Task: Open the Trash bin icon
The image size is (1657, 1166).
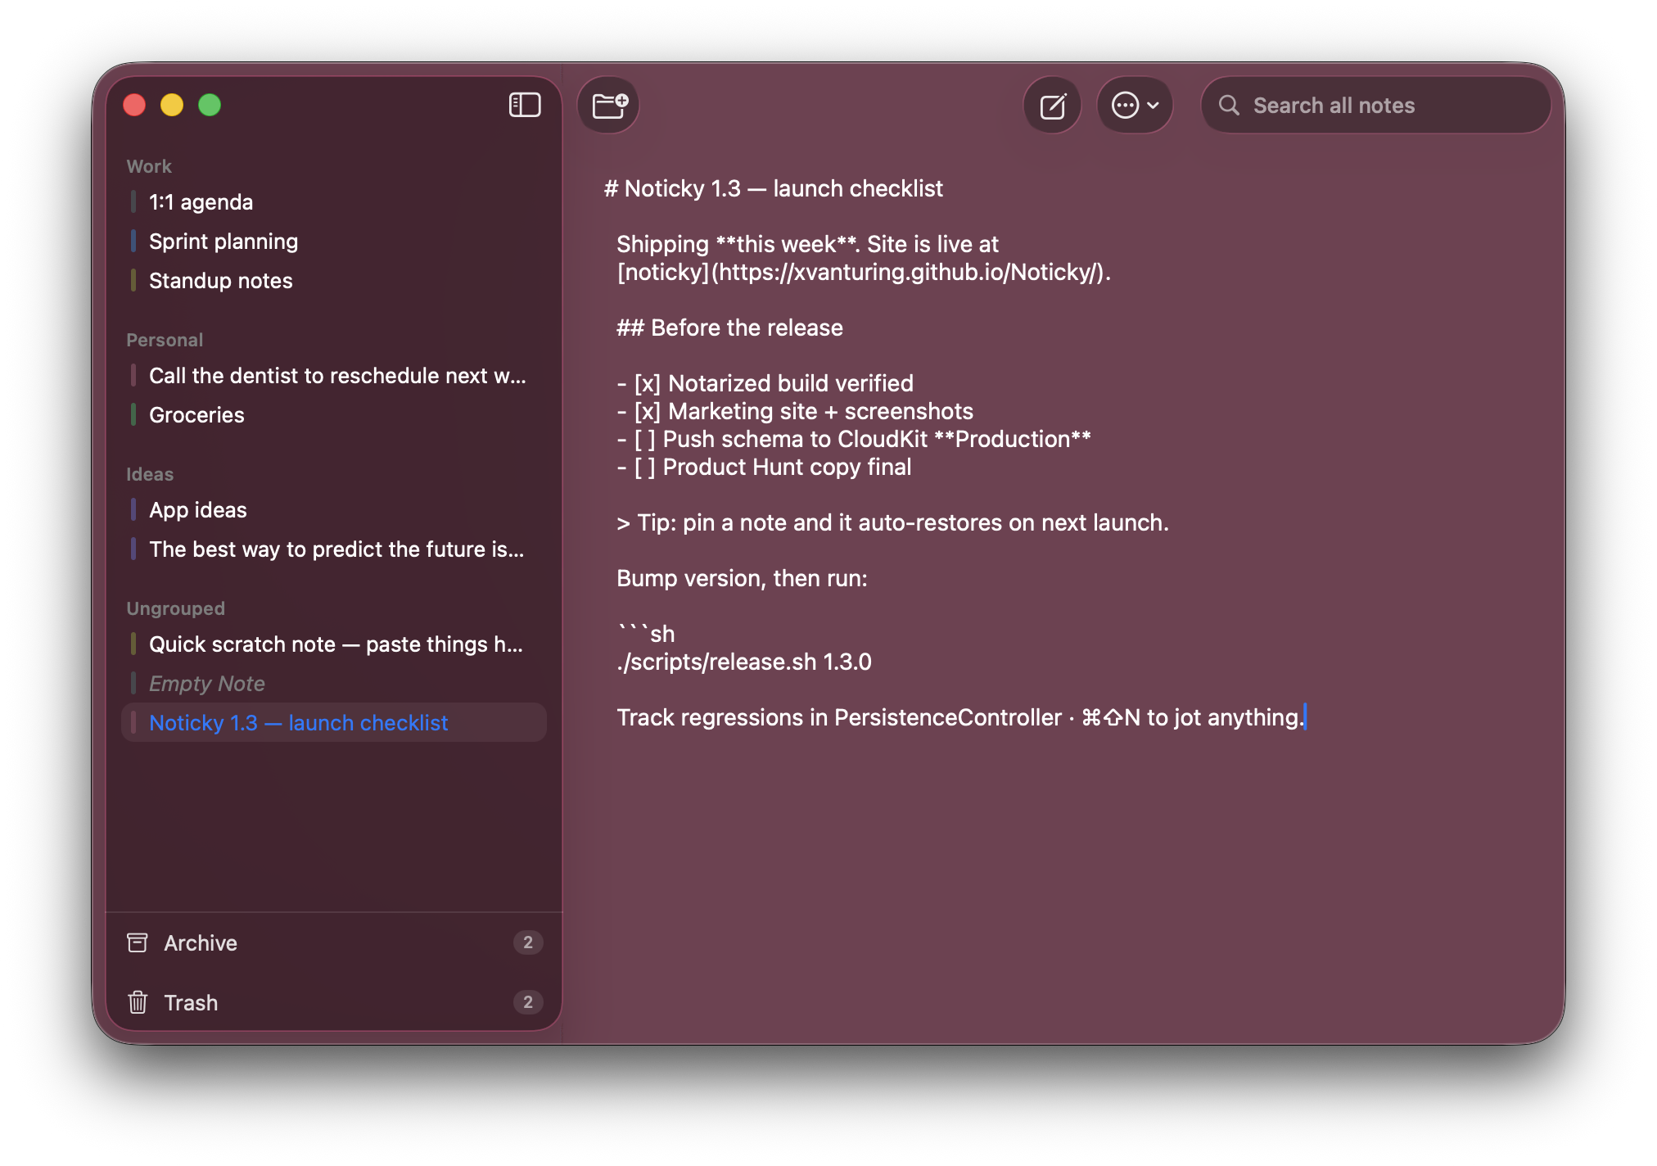Action: coord(138,1002)
